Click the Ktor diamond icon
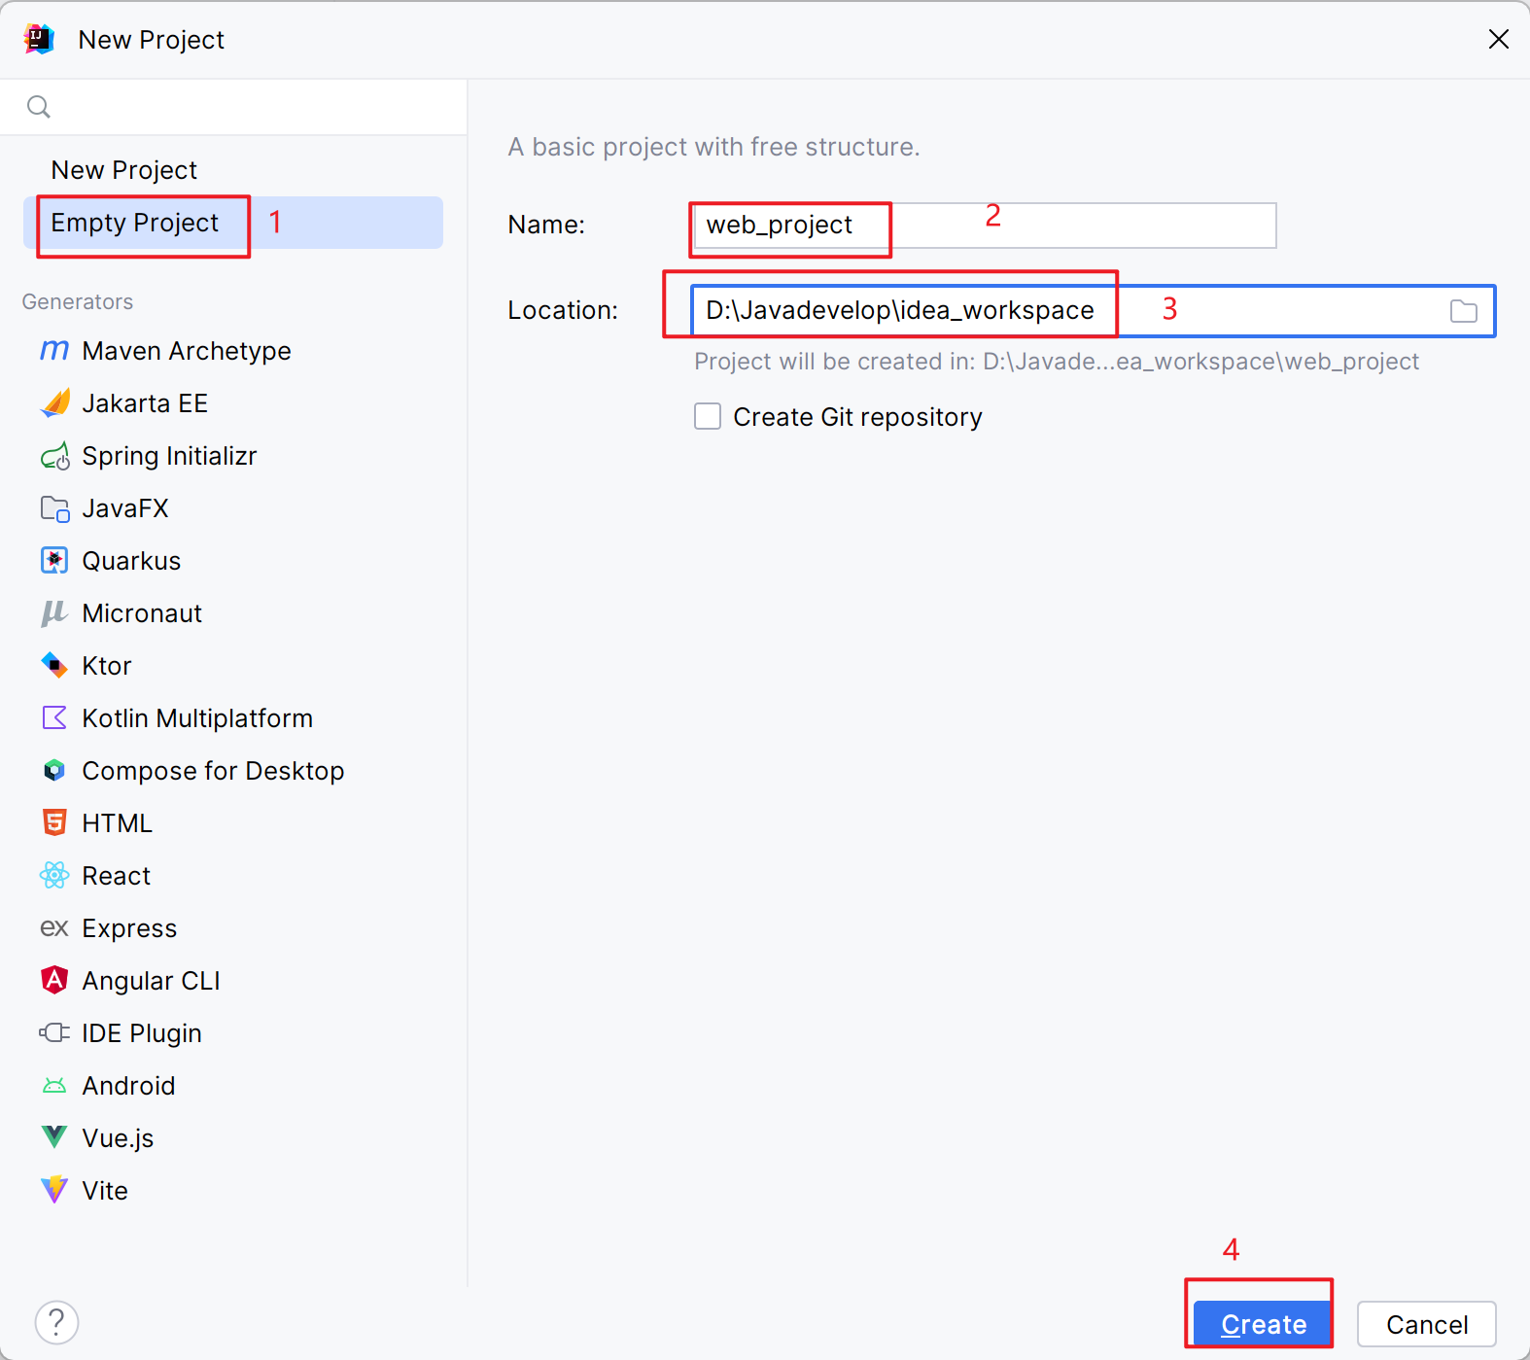The width and height of the screenshot is (1530, 1360). [54, 665]
